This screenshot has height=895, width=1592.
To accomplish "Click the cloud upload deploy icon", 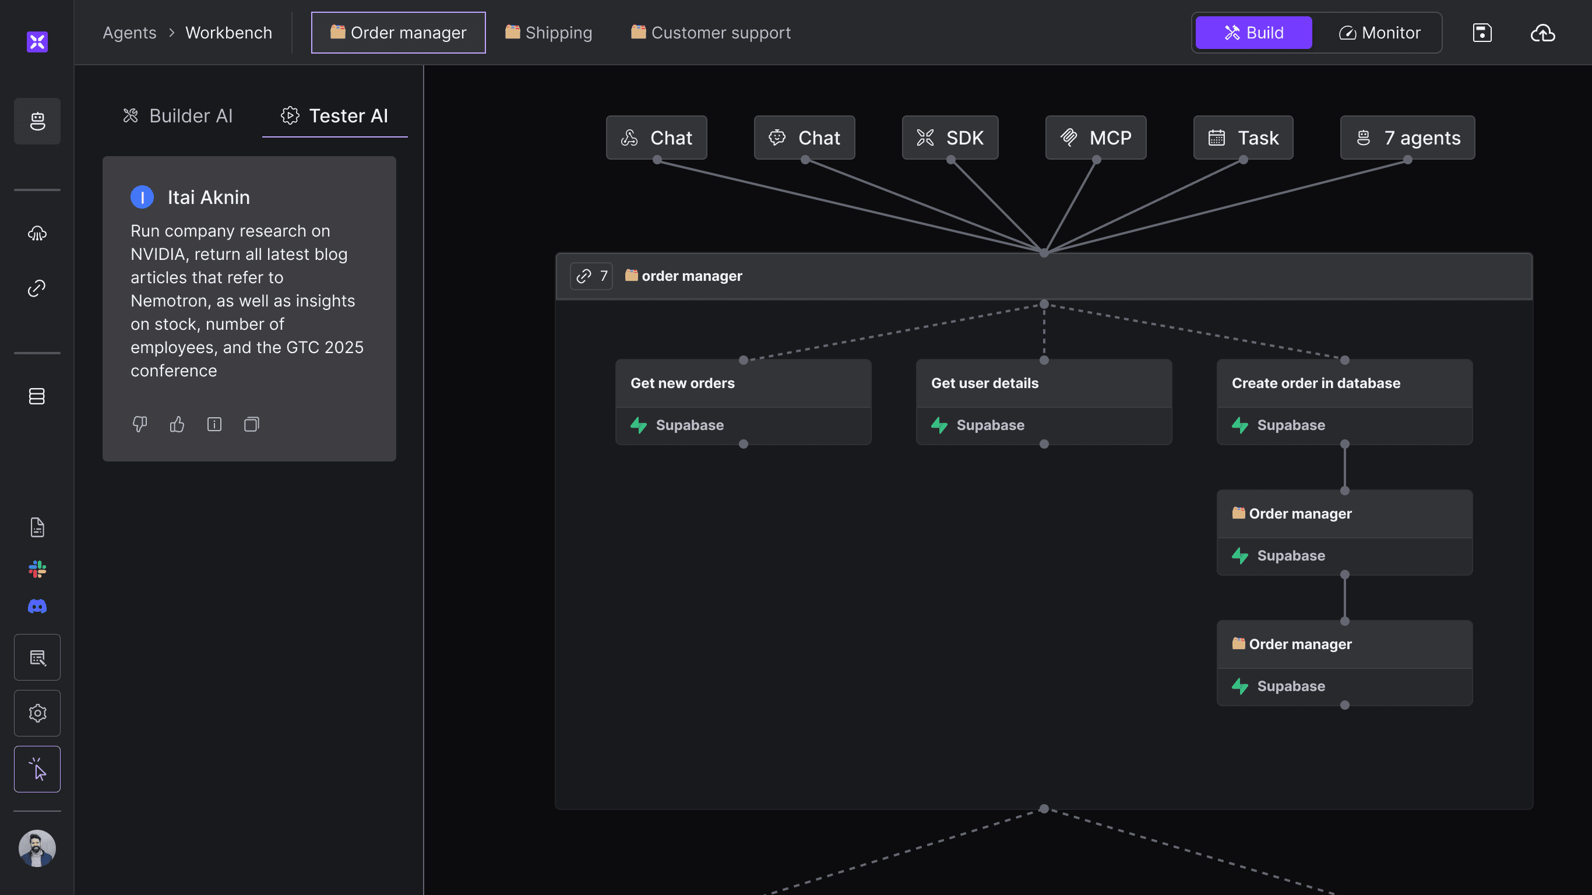I will (x=1542, y=33).
